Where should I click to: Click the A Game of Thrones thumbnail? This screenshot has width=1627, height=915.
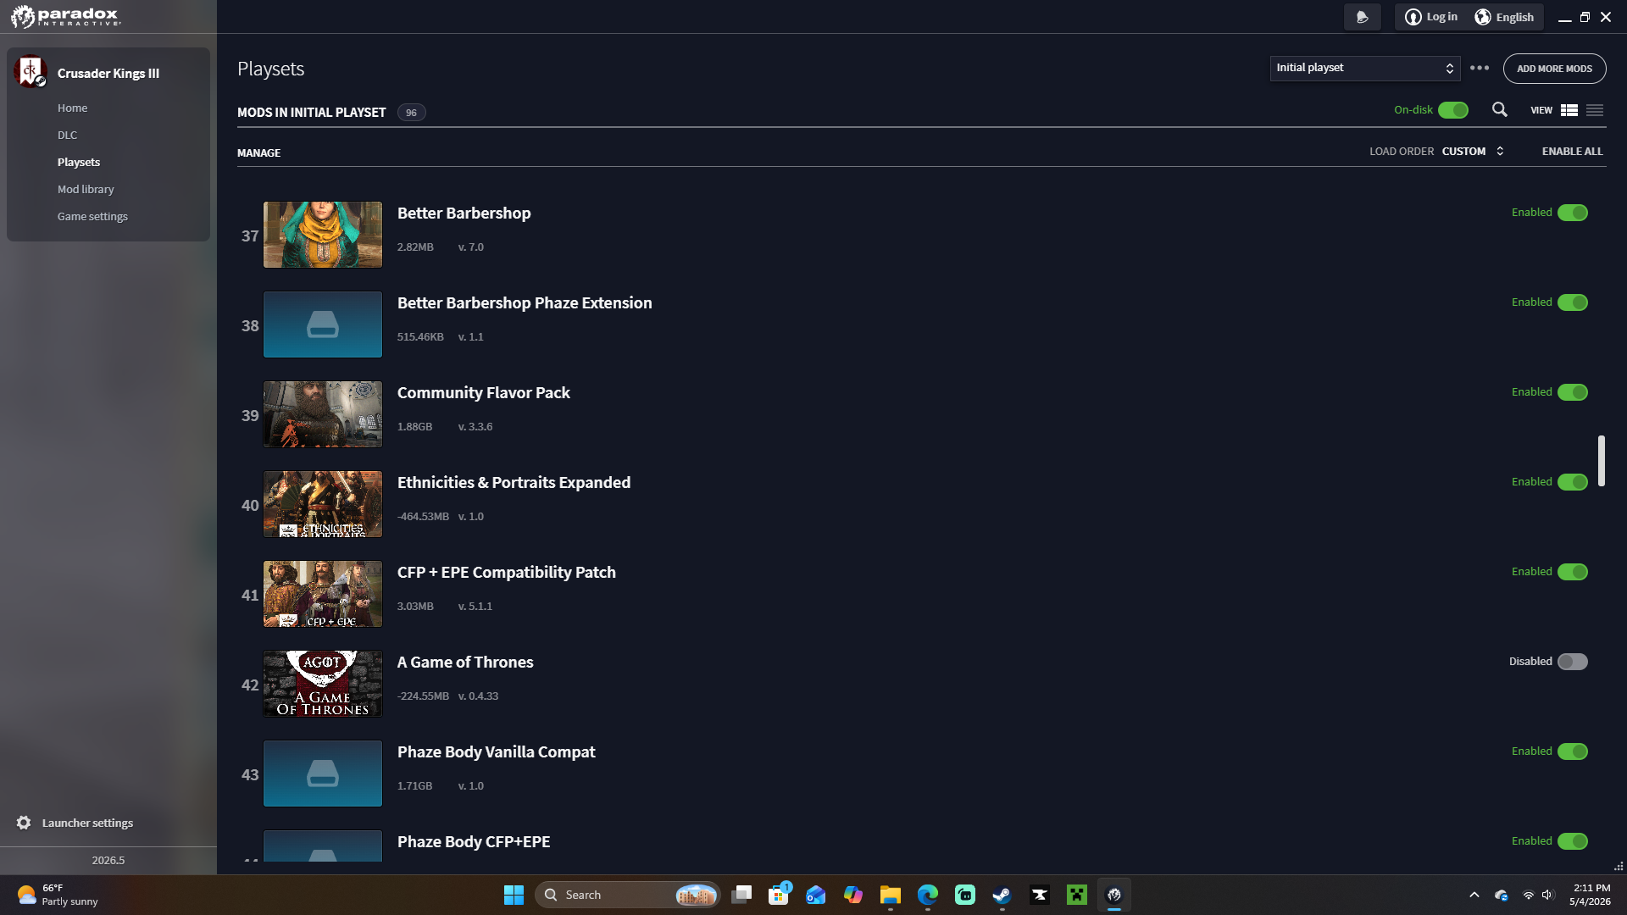click(x=323, y=684)
